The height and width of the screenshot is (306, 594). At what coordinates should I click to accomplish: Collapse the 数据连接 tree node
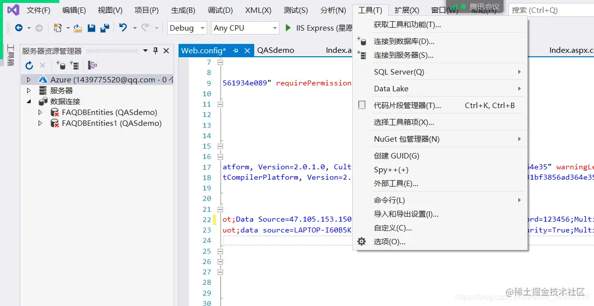tap(29, 101)
